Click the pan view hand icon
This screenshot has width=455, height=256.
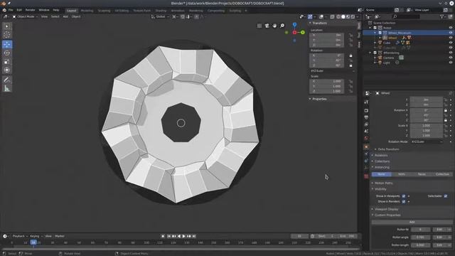coord(274,26)
